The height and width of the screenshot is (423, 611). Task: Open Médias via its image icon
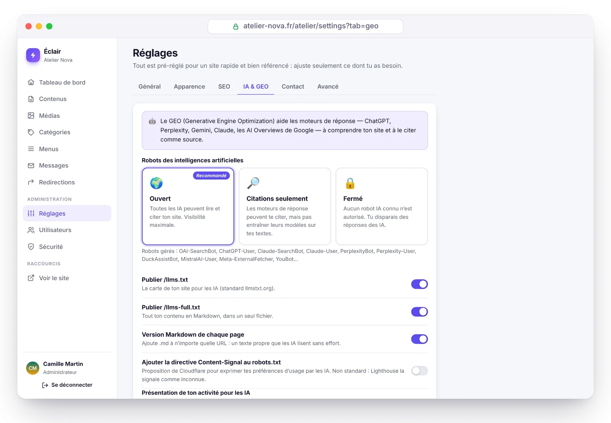click(x=31, y=116)
